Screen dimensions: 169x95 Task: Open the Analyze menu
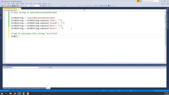39,4
